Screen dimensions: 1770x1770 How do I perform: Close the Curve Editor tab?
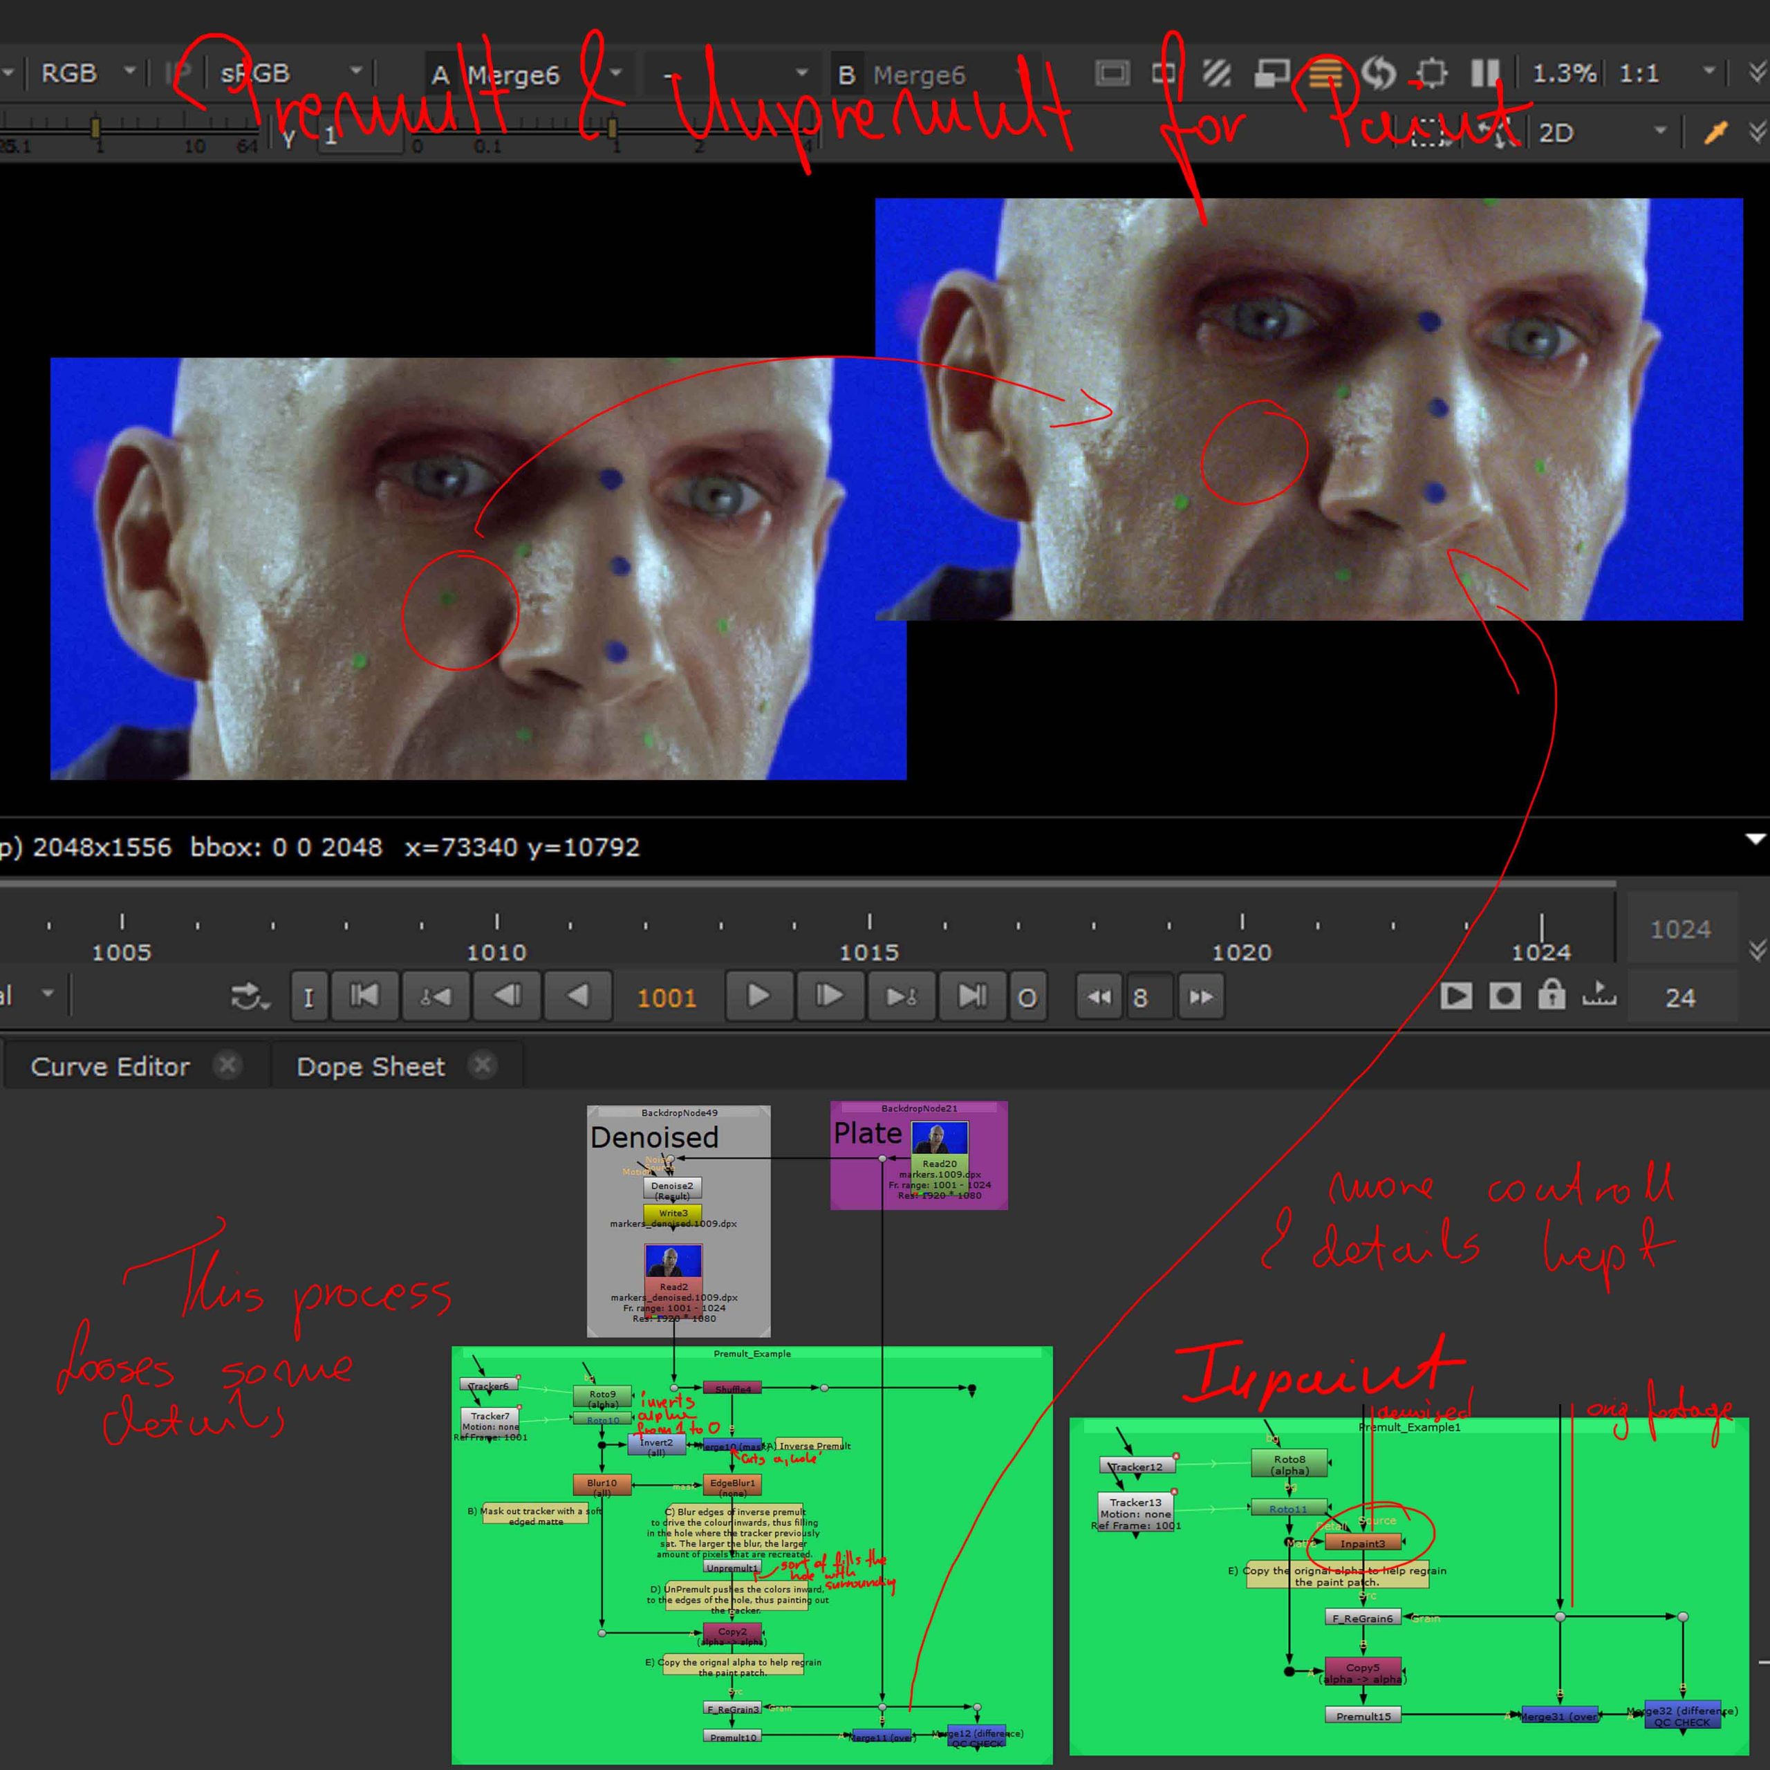tap(227, 1065)
